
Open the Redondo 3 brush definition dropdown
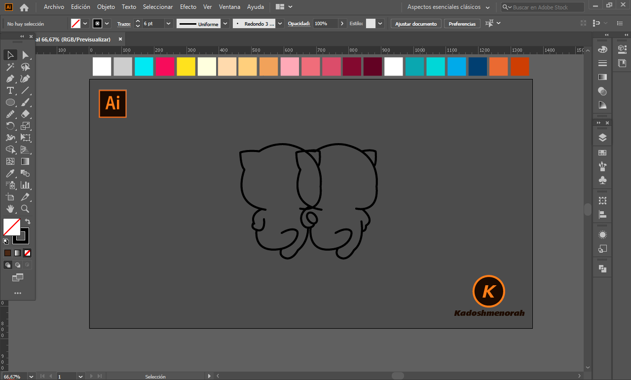point(280,24)
